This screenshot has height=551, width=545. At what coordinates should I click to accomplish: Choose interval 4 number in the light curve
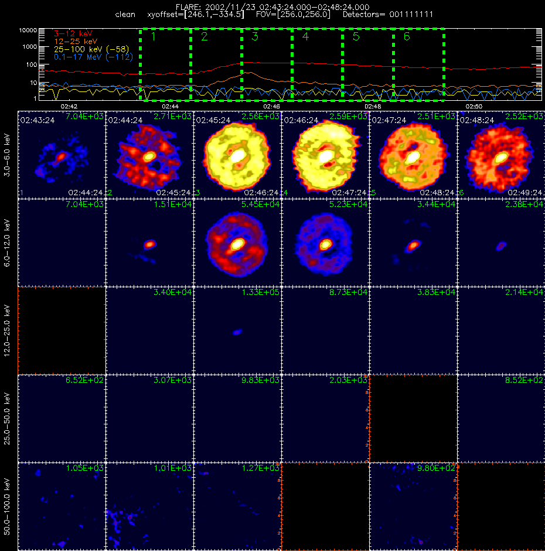coord(305,36)
